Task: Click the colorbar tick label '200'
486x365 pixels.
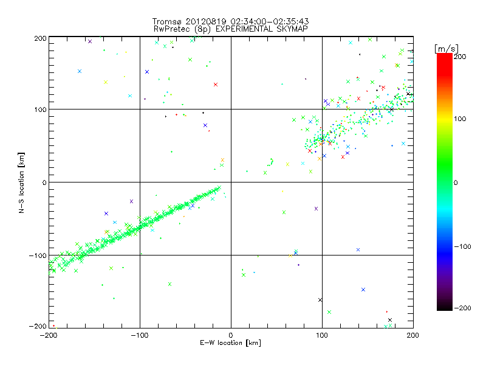Action: 460,57
